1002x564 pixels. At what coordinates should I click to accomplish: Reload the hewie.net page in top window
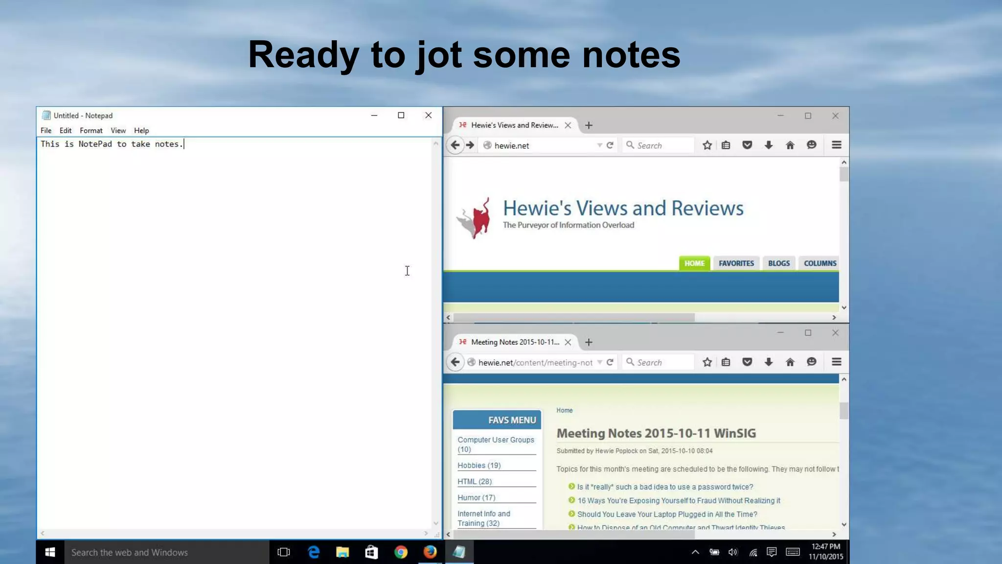click(x=610, y=145)
